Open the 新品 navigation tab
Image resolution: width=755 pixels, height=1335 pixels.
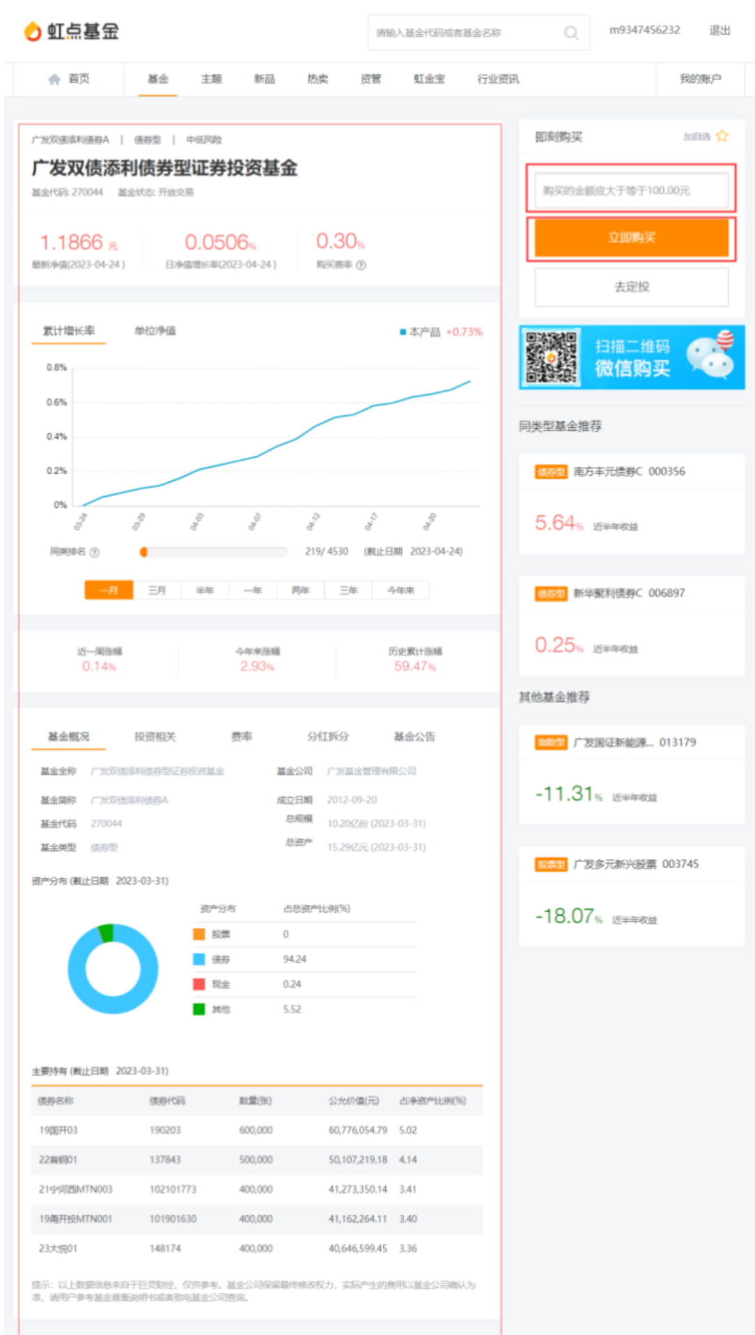[264, 79]
